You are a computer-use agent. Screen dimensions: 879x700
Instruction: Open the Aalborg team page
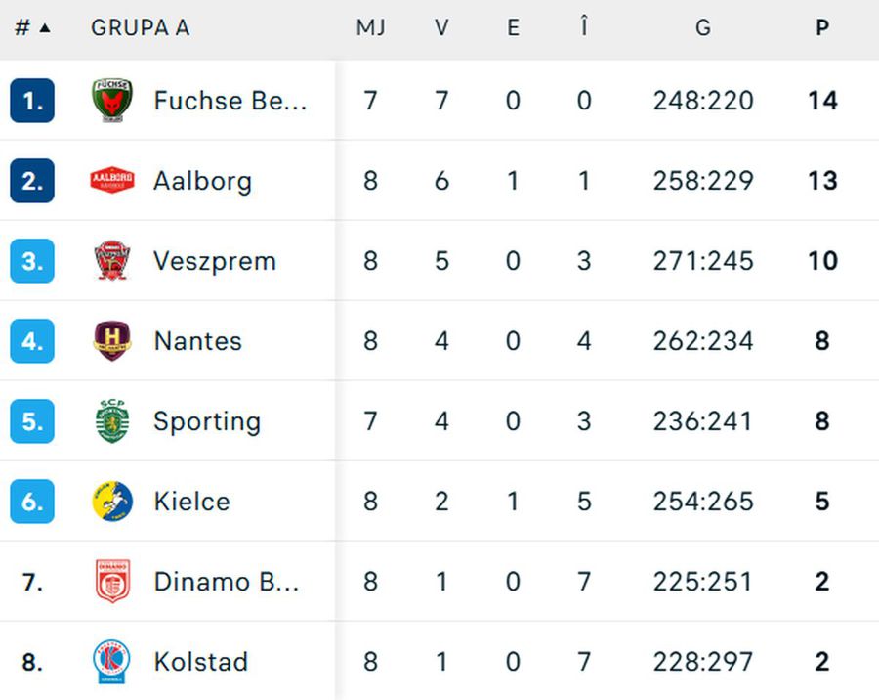pos(202,180)
